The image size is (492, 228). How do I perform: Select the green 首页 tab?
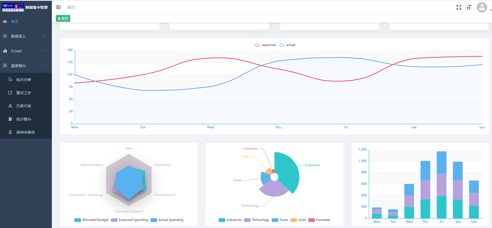click(63, 18)
